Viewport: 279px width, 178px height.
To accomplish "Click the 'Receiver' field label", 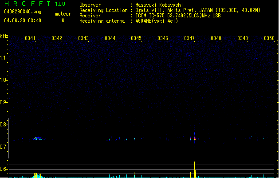I will [x=90, y=16].
